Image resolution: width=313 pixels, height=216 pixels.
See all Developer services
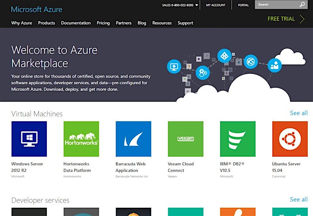coord(299,199)
